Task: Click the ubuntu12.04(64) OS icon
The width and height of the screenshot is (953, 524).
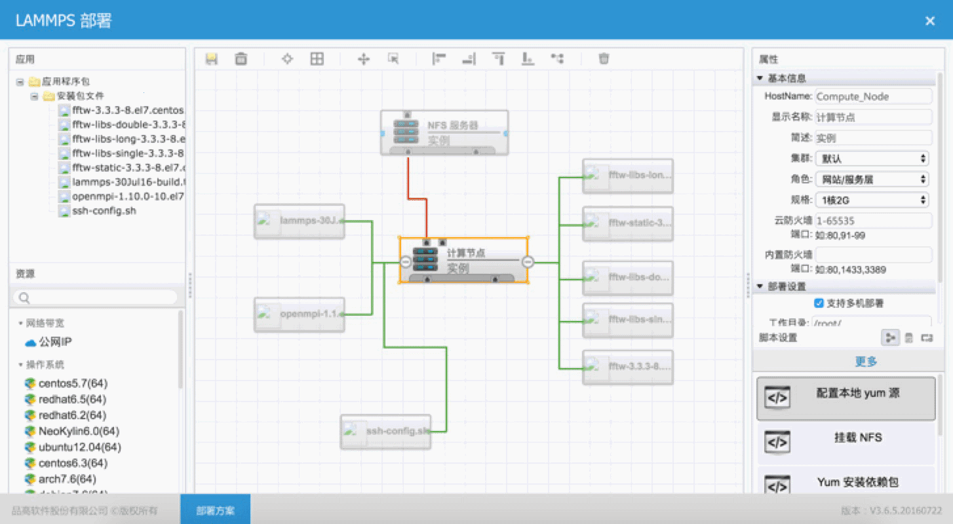Action: [29, 447]
